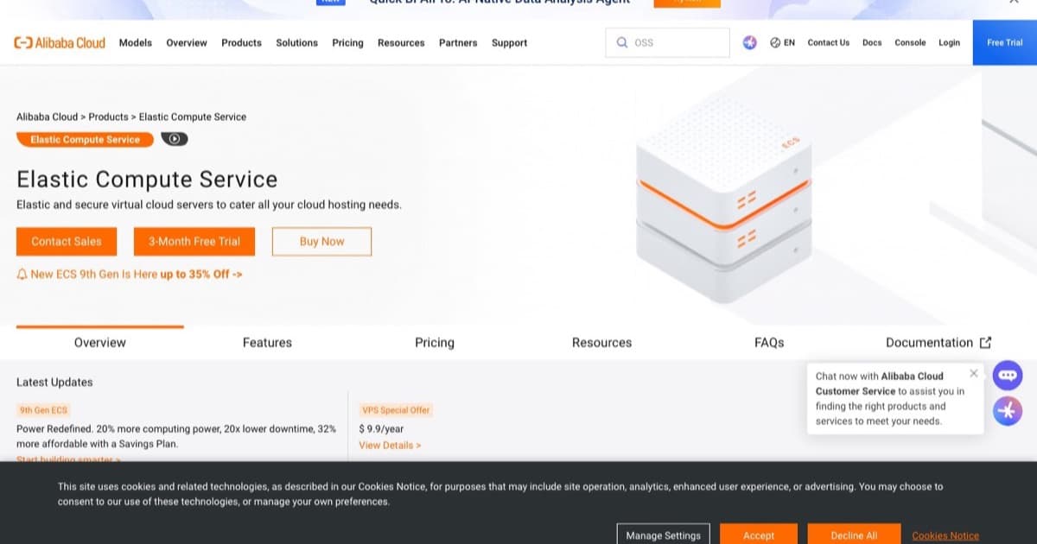The width and height of the screenshot is (1037, 544).
Task: Click the Contact Us header link
Action: (x=828, y=42)
